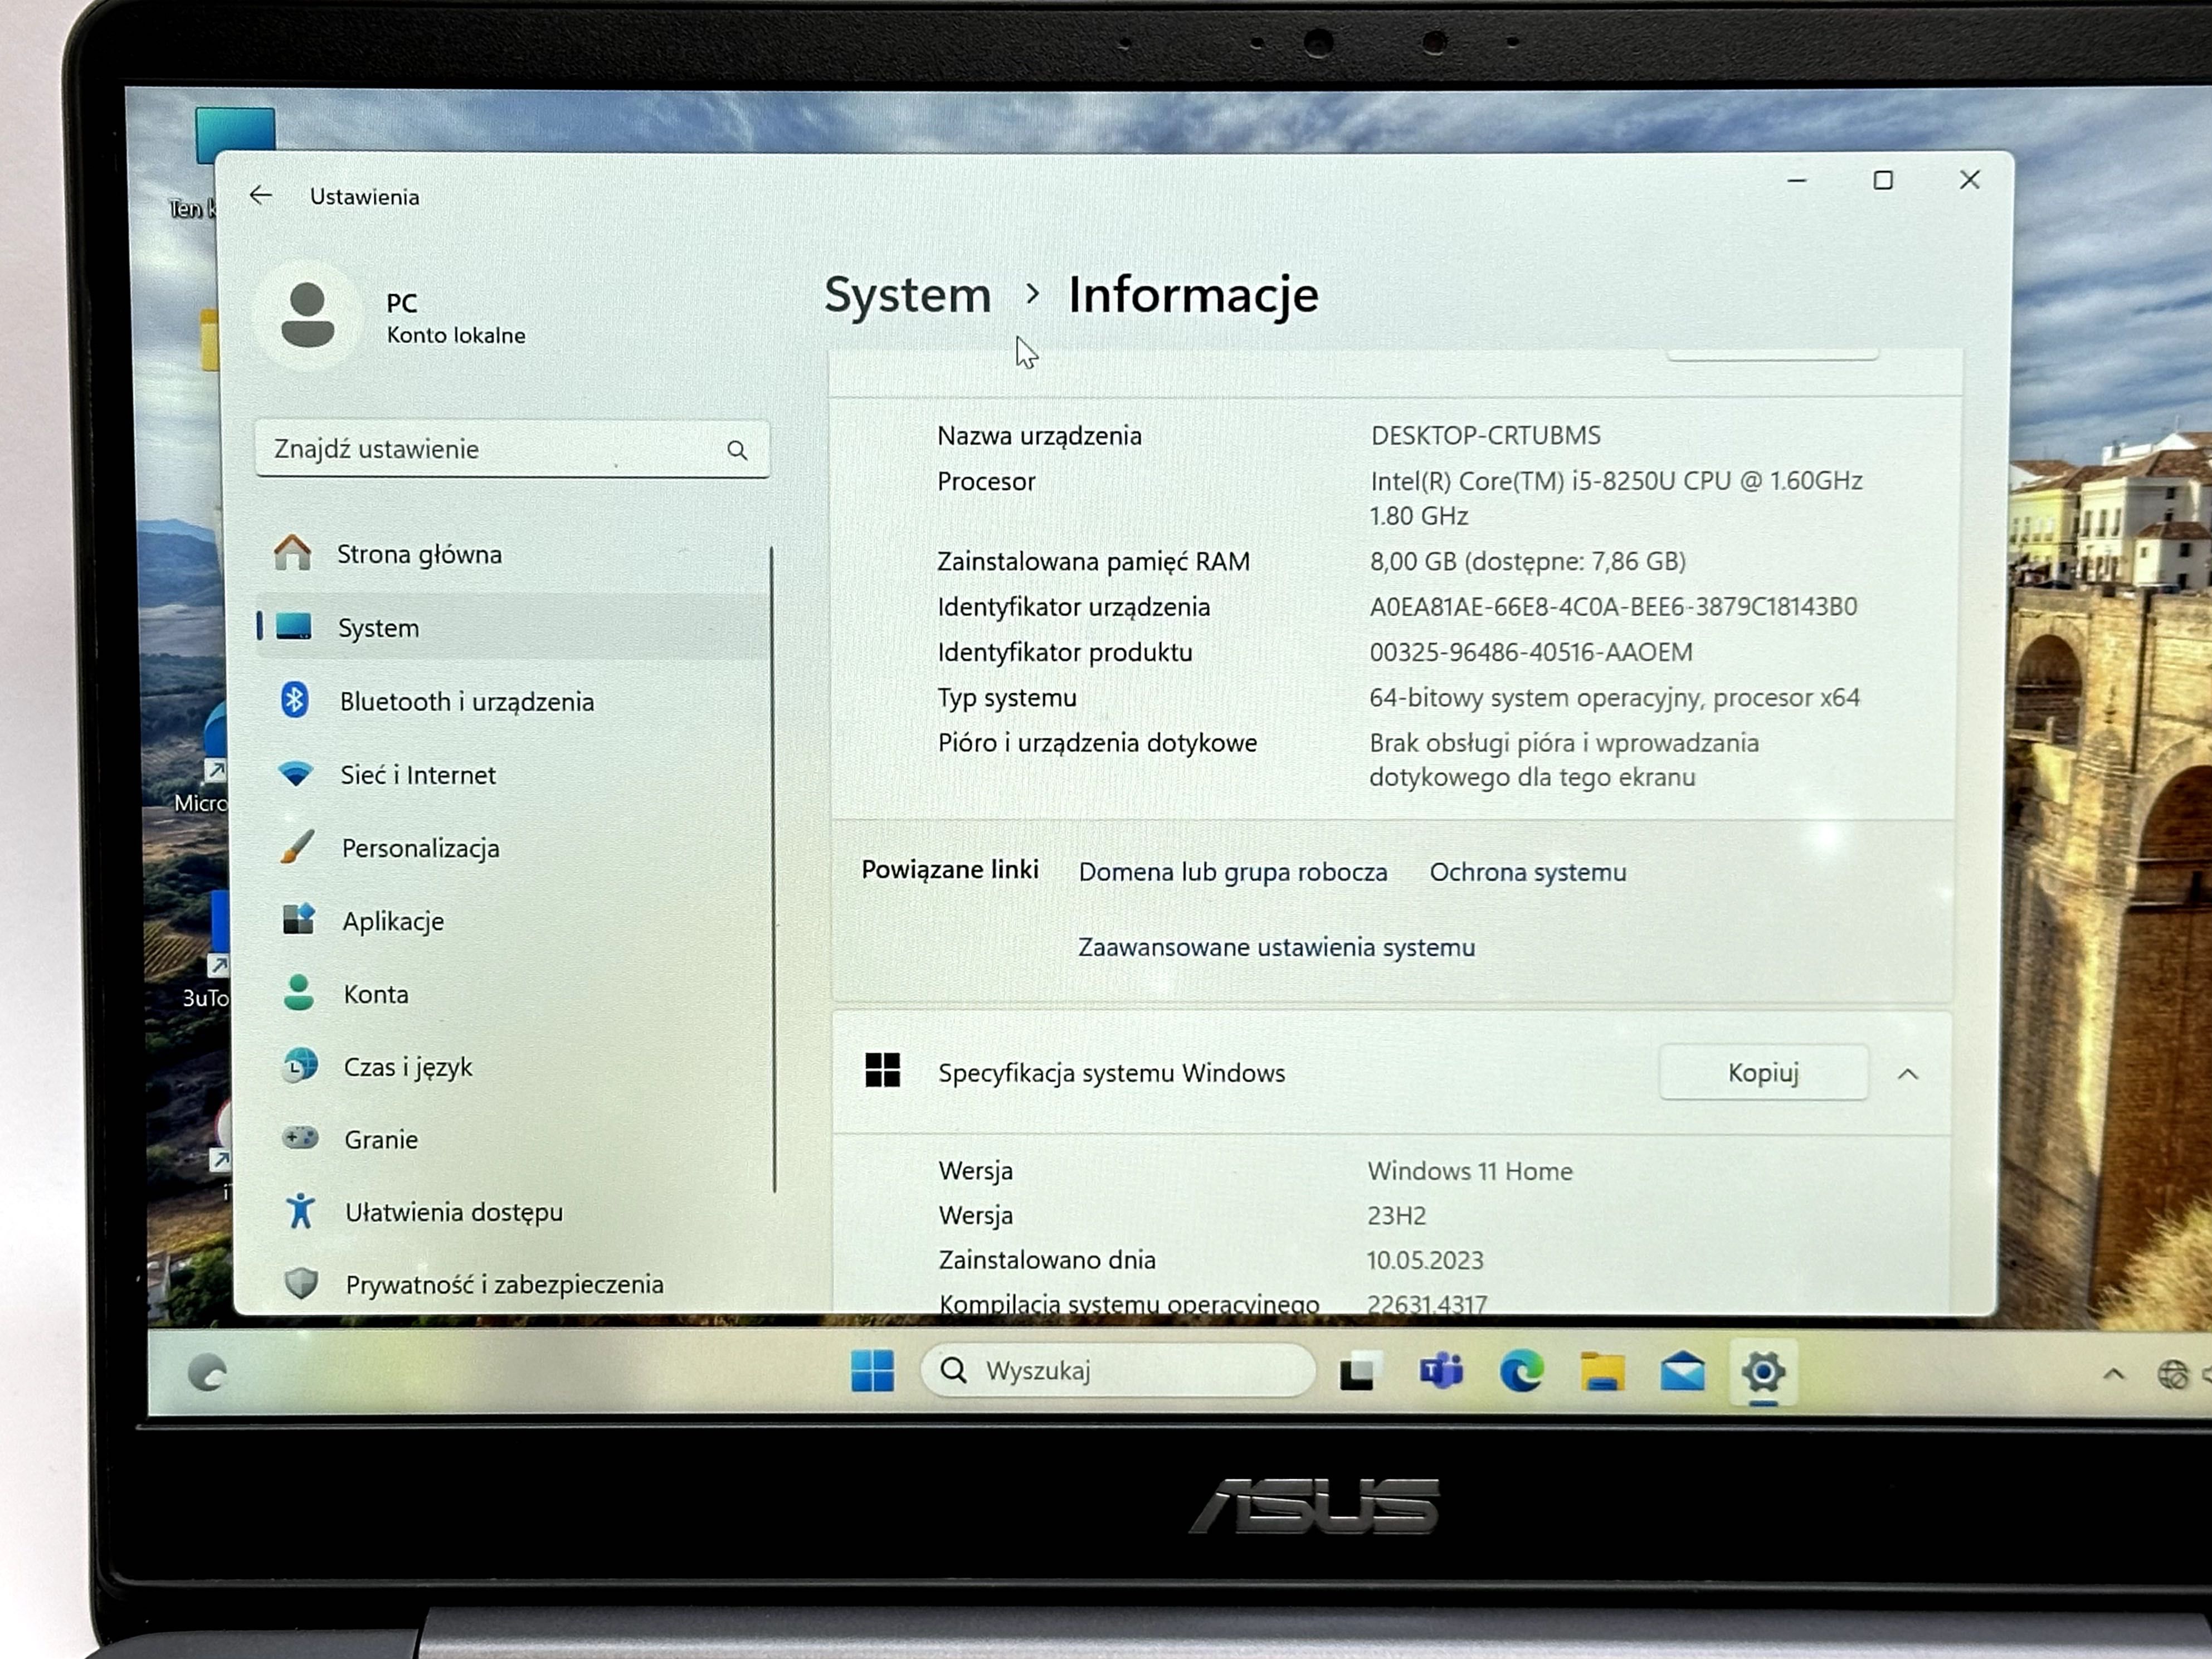2212x1659 pixels.
Task: Click the 64-bitowy system operacyjny value
Action: tap(1614, 697)
